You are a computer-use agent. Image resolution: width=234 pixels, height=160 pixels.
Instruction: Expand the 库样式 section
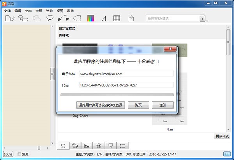[x=64, y=36]
